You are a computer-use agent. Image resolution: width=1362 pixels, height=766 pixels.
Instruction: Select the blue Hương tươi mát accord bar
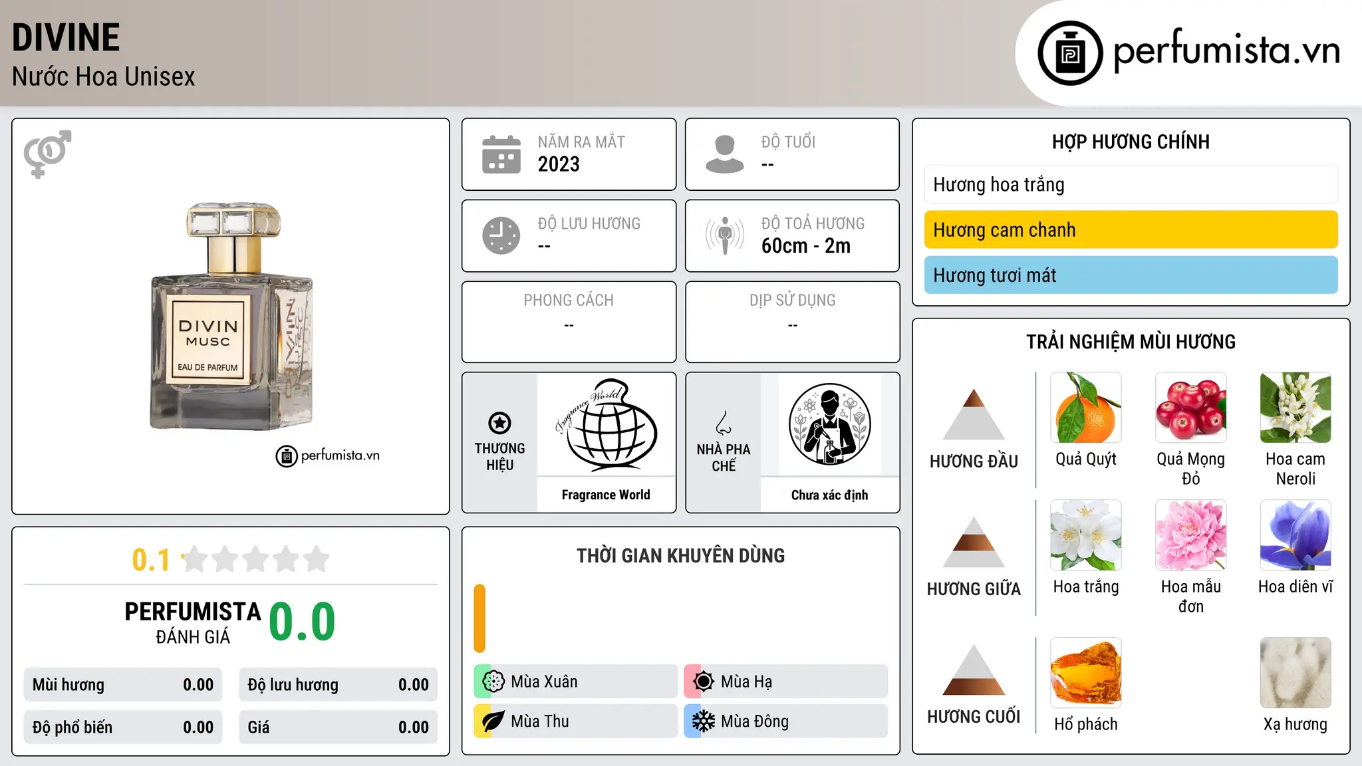(1131, 275)
